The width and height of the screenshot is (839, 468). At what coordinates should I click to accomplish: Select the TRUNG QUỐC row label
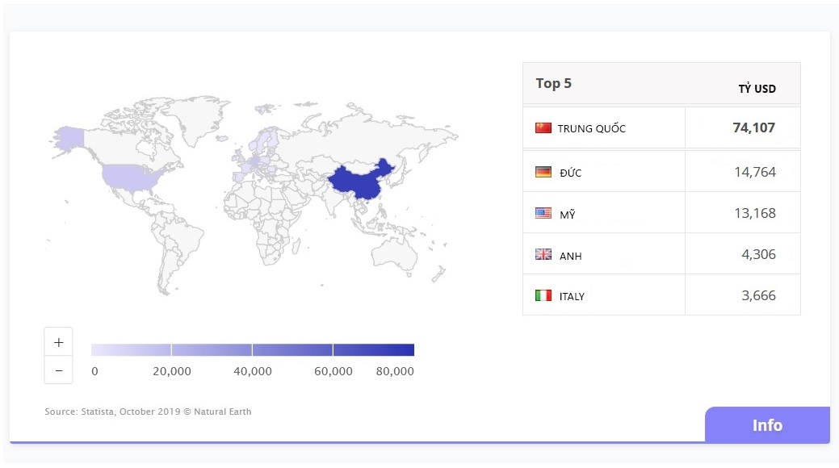tap(591, 129)
